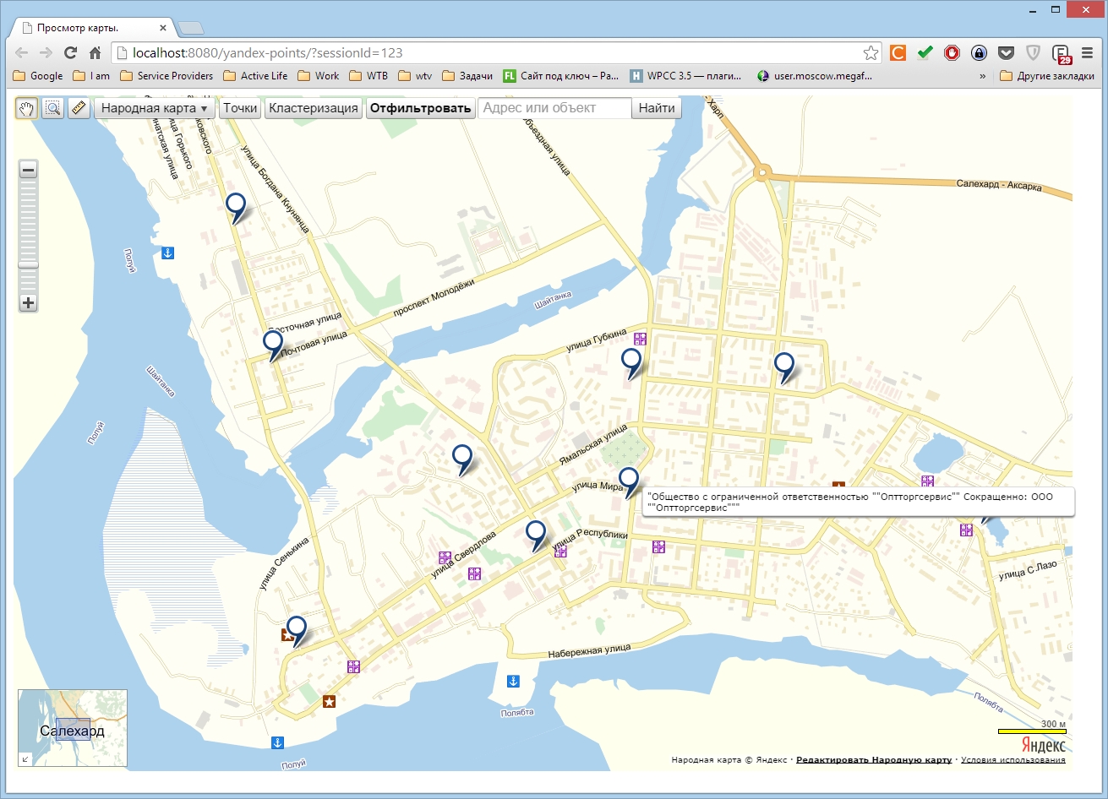Toggle the Отфильтровать button

click(420, 108)
